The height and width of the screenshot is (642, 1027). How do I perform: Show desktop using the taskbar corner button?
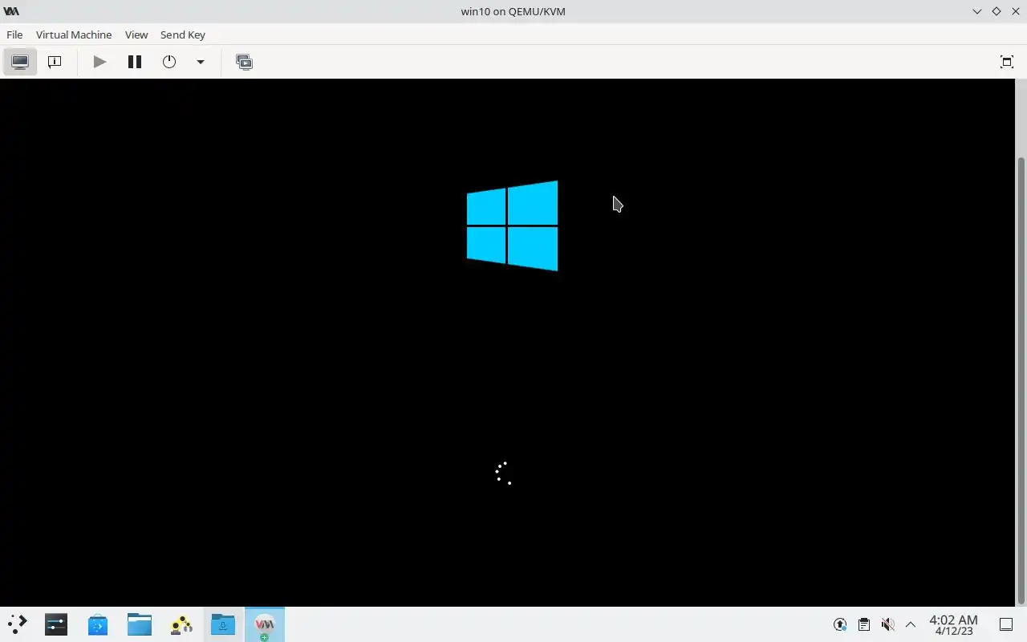point(1006,624)
